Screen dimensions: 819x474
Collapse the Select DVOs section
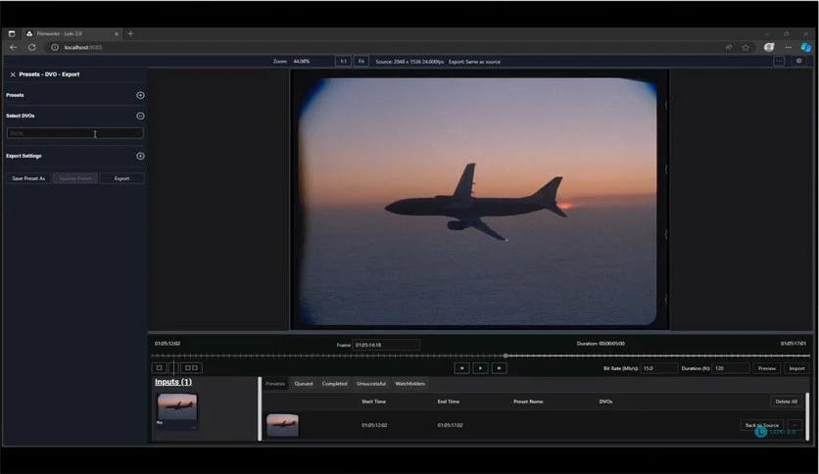tap(140, 116)
